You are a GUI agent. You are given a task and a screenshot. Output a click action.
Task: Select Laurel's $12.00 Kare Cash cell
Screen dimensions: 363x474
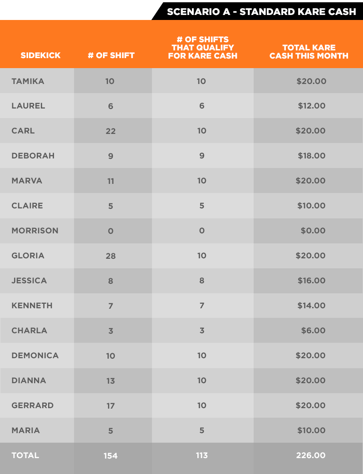pyautogui.click(x=312, y=105)
